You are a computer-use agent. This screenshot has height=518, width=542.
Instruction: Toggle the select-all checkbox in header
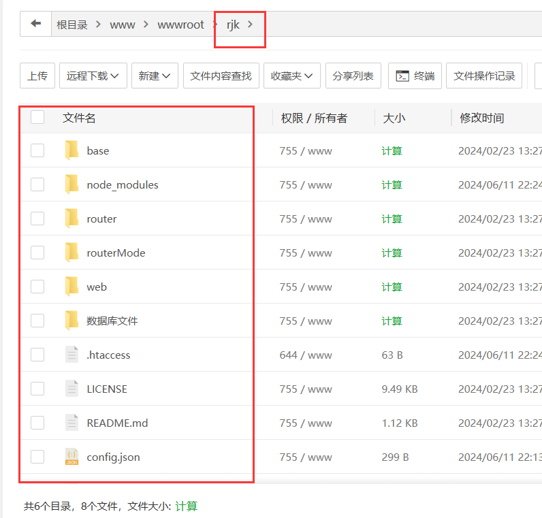[37, 117]
